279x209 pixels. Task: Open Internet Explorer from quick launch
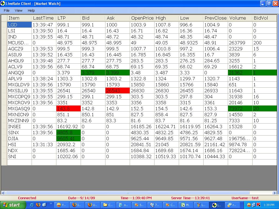pyautogui.click(x=32, y=205)
